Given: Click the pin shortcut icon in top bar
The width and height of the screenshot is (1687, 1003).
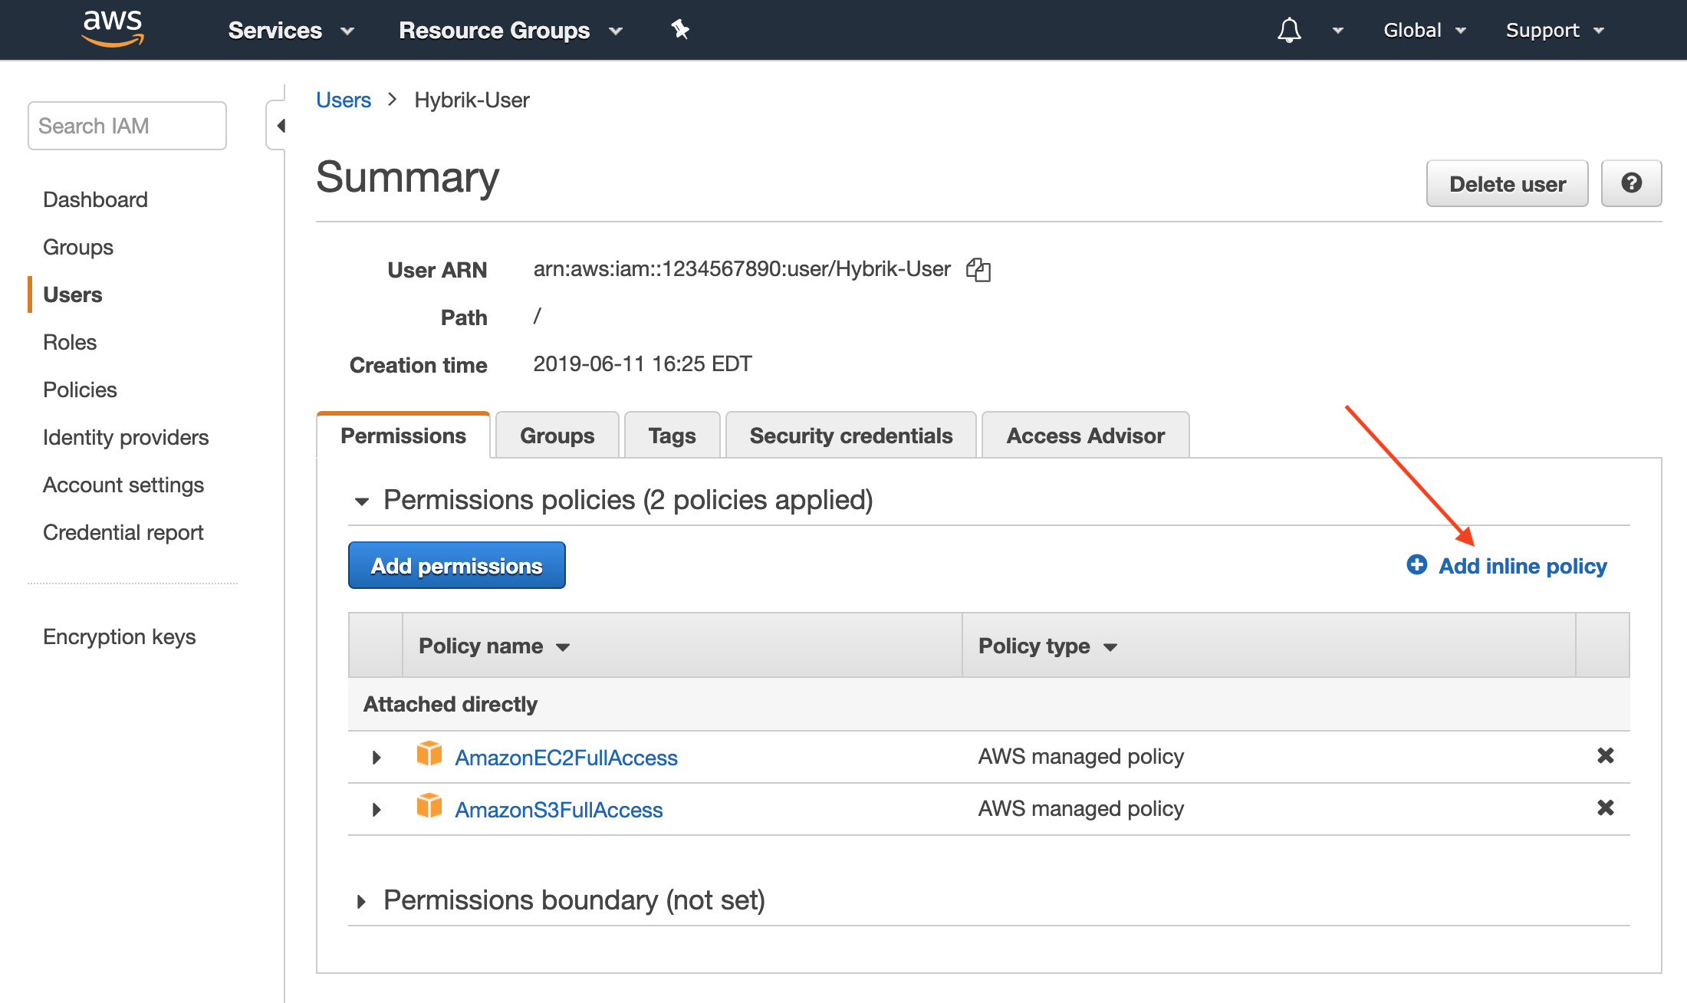Looking at the screenshot, I should pyautogui.click(x=680, y=30).
